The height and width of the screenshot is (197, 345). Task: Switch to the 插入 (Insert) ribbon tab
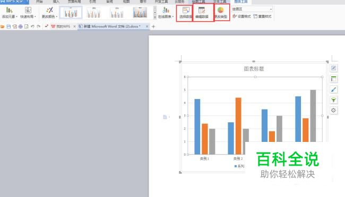56,2
